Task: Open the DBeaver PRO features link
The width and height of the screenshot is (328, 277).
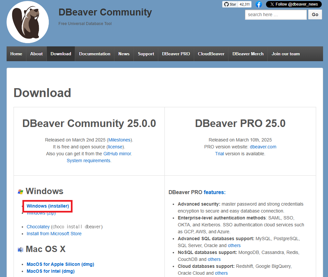Action: tap(215, 192)
